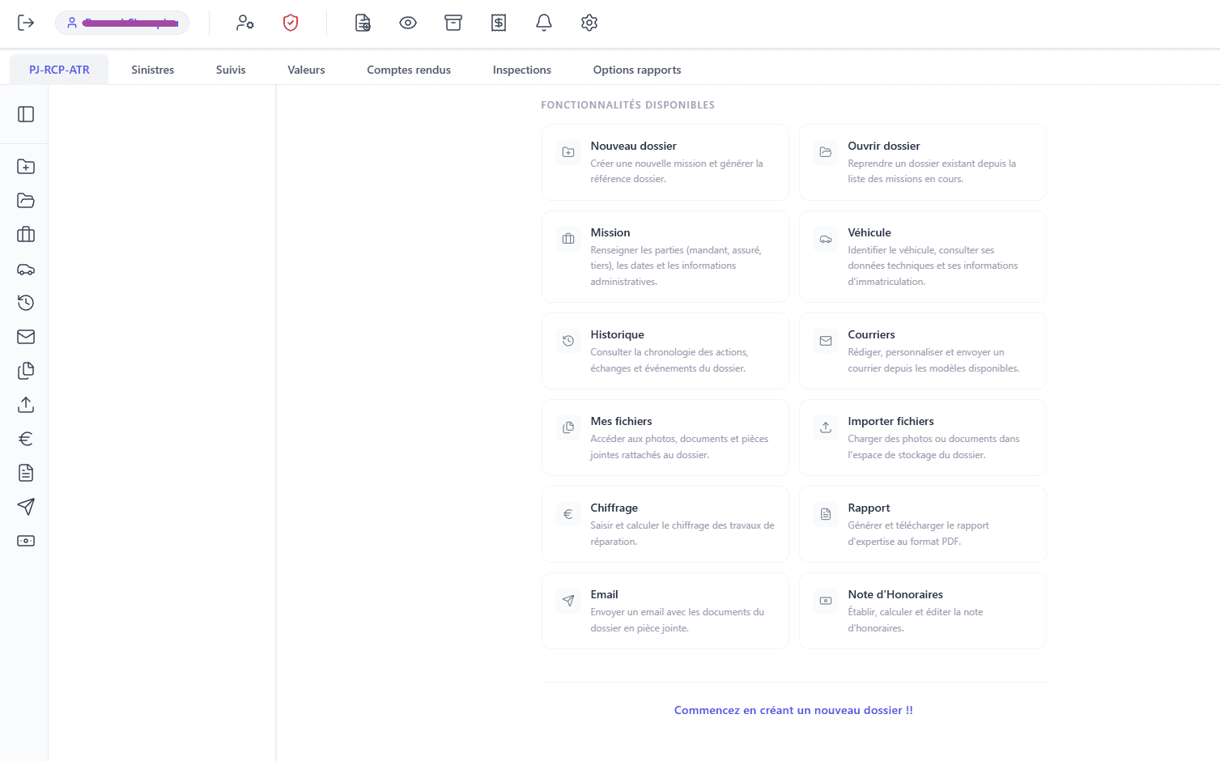The image size is (1220, 761).
Task: Click the invoice dollar receipt icon
Action: click(499, 23)
